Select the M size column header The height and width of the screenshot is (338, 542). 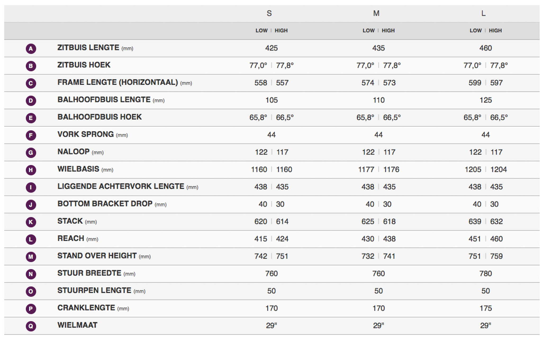pyautogui.click(x=376, y=13)
